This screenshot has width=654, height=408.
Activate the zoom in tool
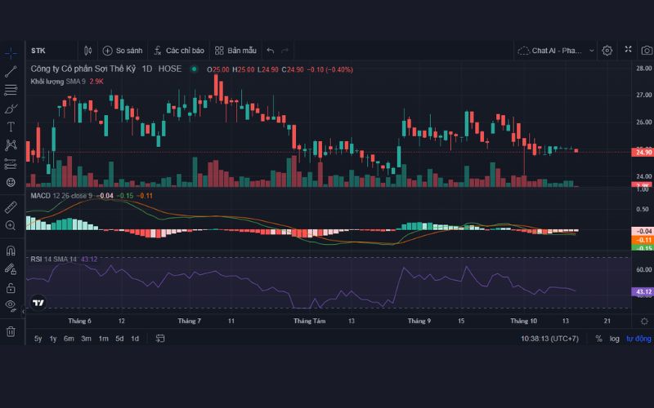pyautogui.click(x=11, y=225)
